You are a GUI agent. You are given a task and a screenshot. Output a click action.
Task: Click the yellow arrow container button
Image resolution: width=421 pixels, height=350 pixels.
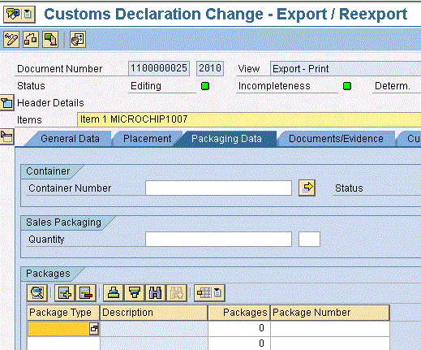coord(307,188)
